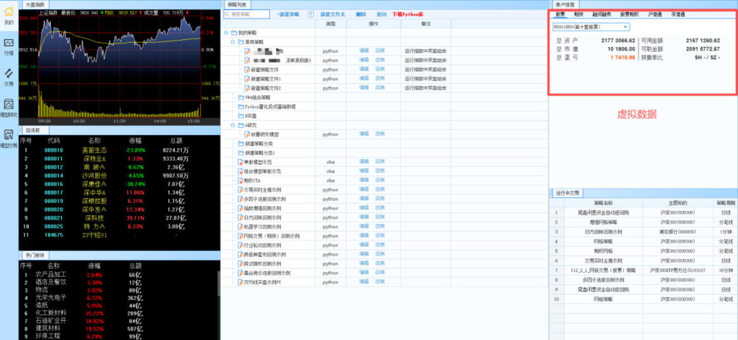Switch to the 融资融券 account tab

[x=602, y=14]
